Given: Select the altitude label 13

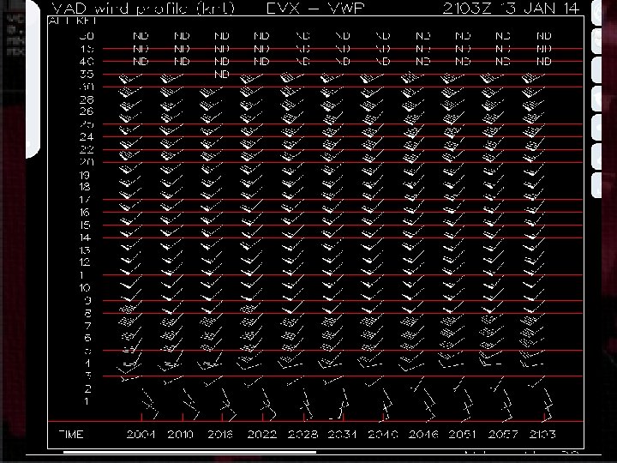Looking at the screenshot, I should click(85, 250).
